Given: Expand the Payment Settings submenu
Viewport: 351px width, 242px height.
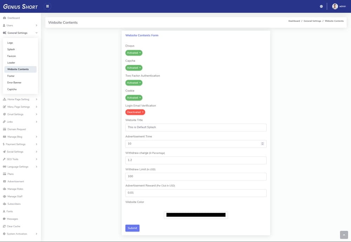Looking at the screenshot, I should click(16, 144).
